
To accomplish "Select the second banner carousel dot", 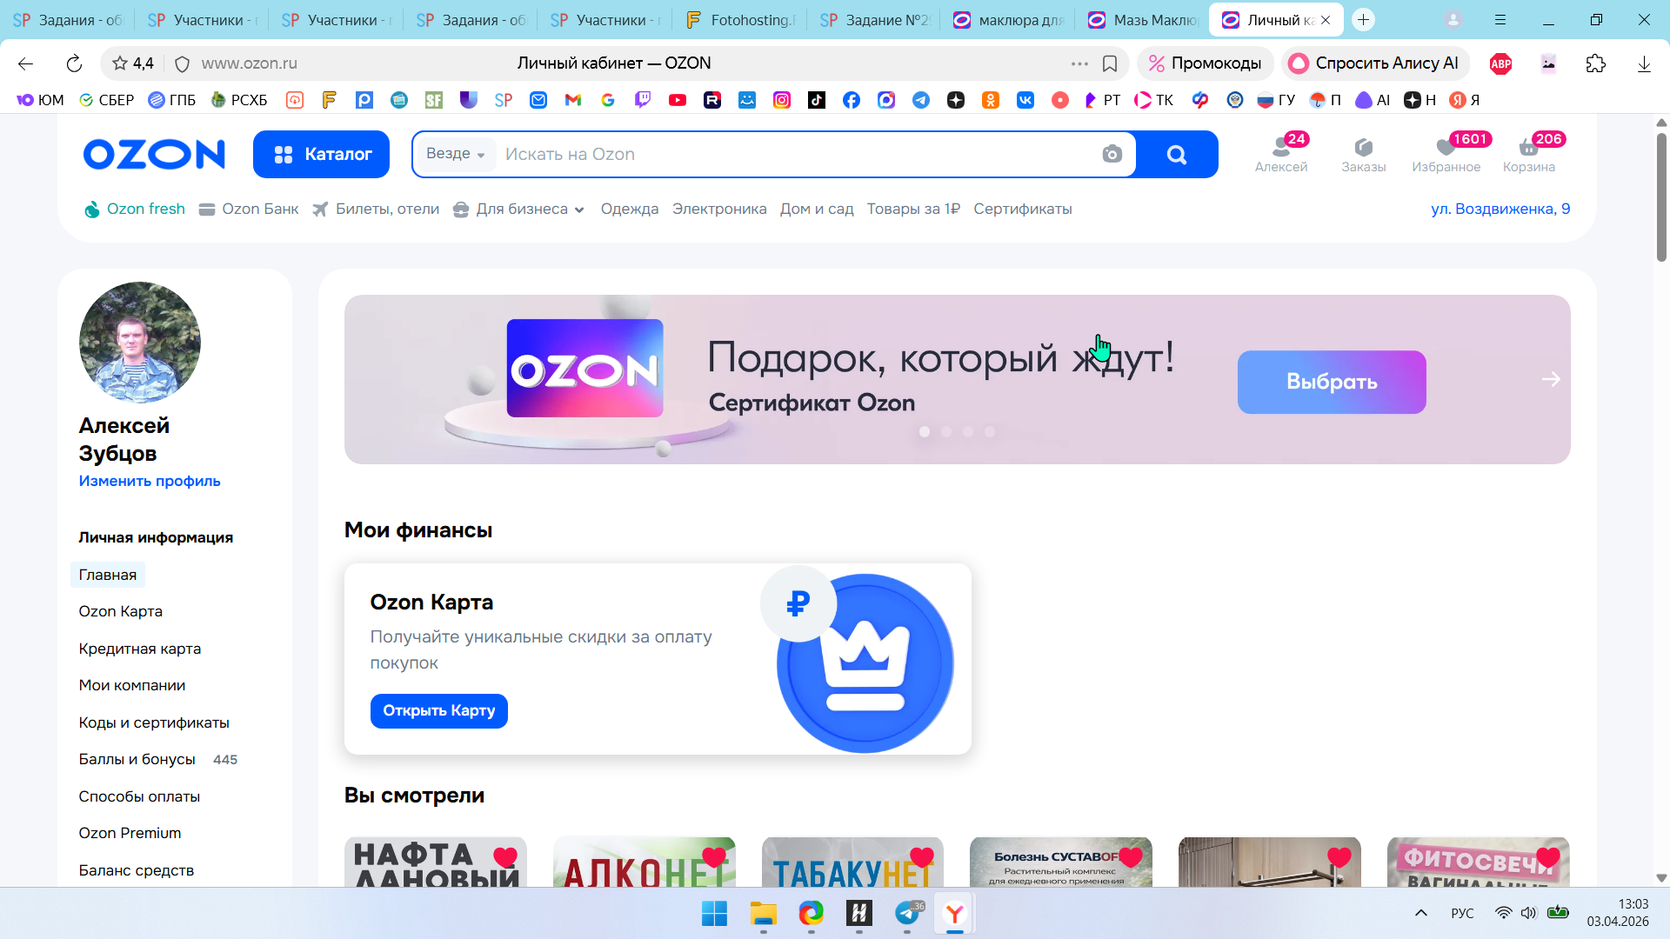I will pyautogui.click(x=946, y=431).
